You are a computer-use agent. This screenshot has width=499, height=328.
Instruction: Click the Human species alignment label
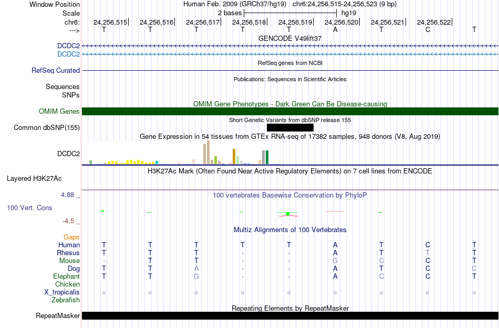pyautogui.click(x=69, y=245)
